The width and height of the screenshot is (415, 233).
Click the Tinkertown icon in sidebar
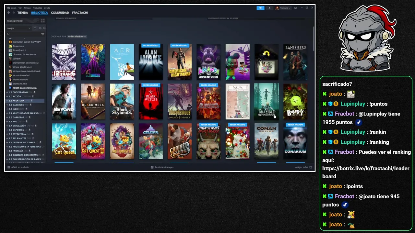(10, 46)
